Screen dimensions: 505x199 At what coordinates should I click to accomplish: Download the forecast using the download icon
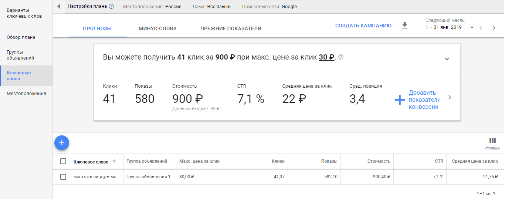[x=405, y=26]
